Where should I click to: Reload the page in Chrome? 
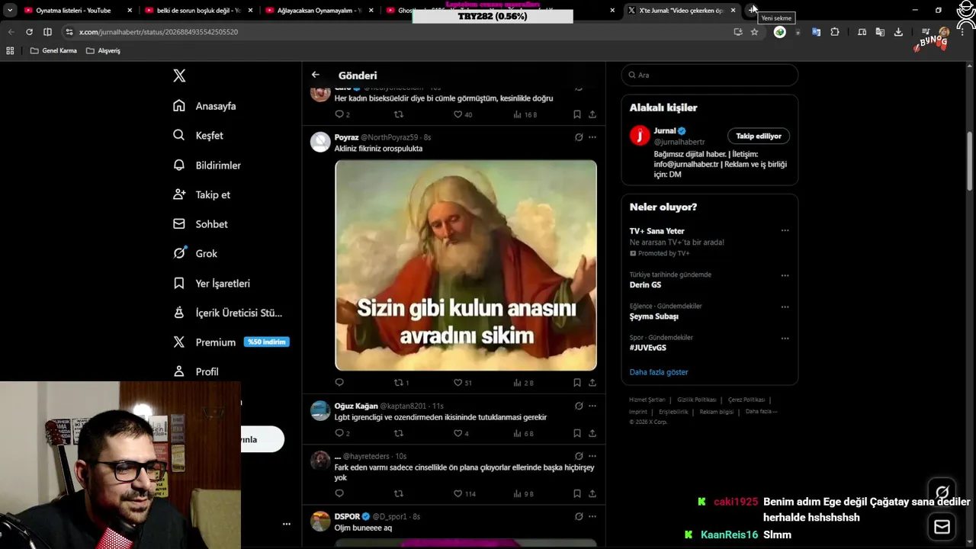29,32
